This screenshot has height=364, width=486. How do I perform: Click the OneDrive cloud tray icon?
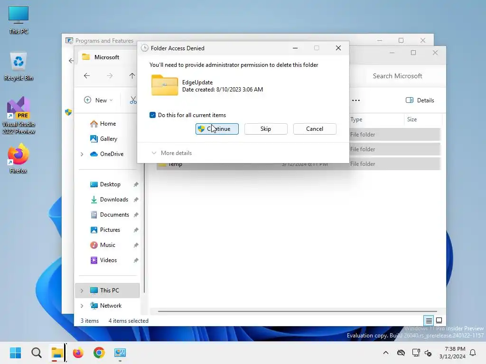click(x=401, y=353)
